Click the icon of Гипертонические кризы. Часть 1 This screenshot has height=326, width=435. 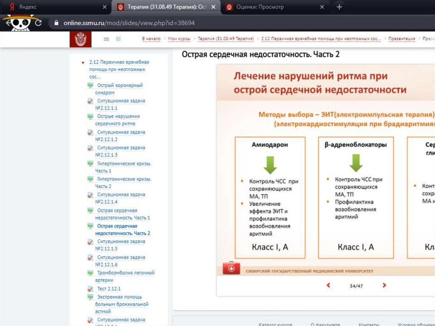coord(90,164)
